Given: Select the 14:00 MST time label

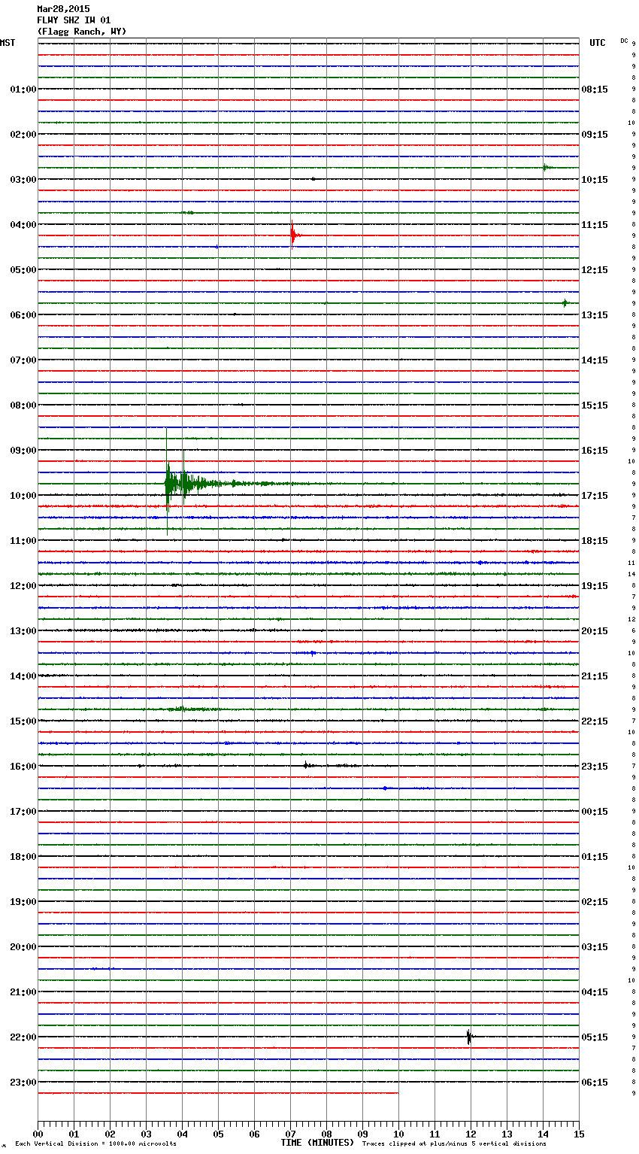Looking at the screenshot, I should click(23, 676).
